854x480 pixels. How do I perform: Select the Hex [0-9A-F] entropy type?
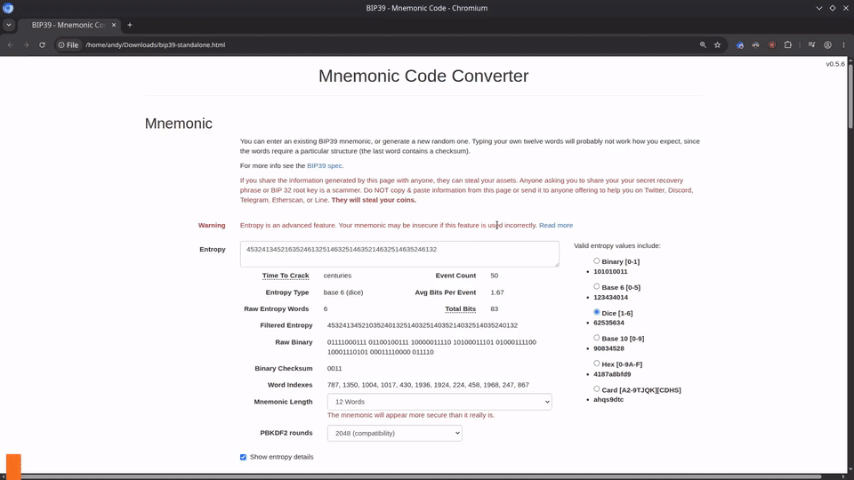point(596,364)
